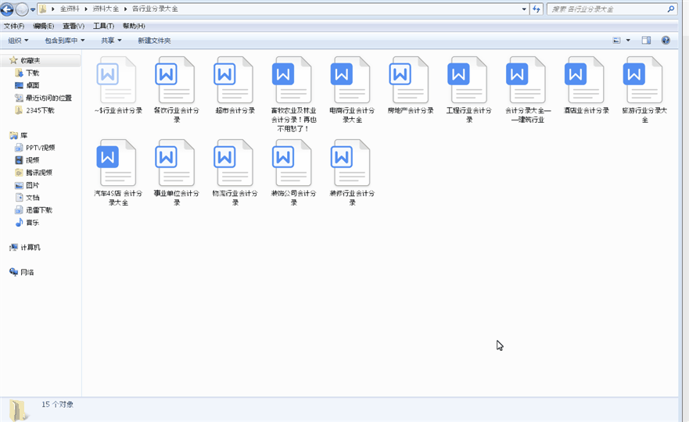Open the 编辑(E) menu
Viewport: 689px width, 422px height.
point(44,26)
